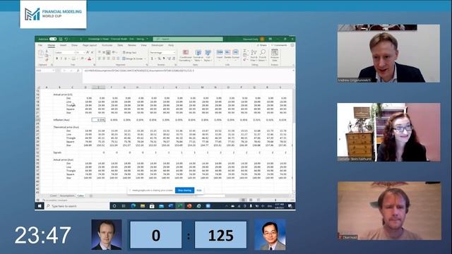
Task: Open the File tab
Action: (40, 45)
